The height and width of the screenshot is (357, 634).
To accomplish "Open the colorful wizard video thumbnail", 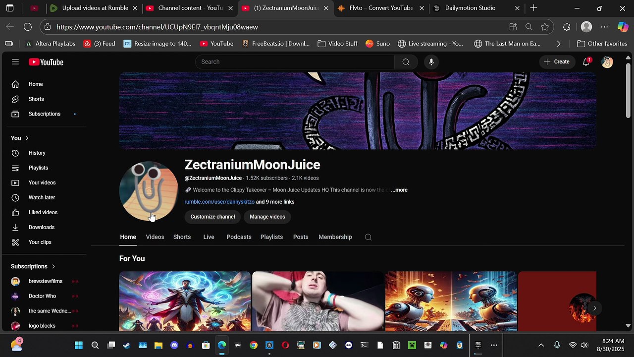I will (185, 301).
